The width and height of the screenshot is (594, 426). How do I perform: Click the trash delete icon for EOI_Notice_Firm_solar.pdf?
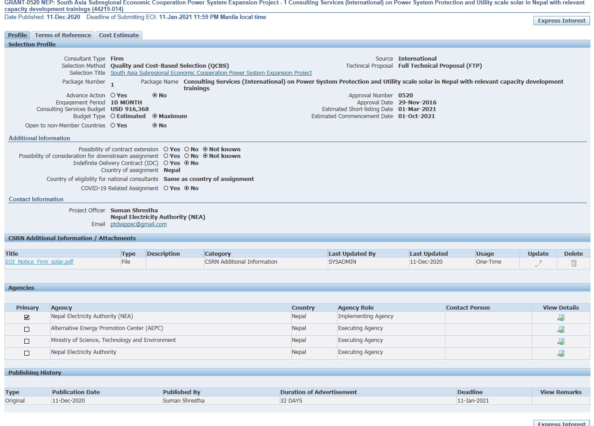tap(574, 263)
